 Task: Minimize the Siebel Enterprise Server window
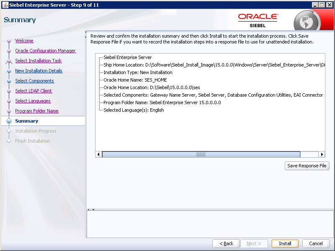(315, 5)
